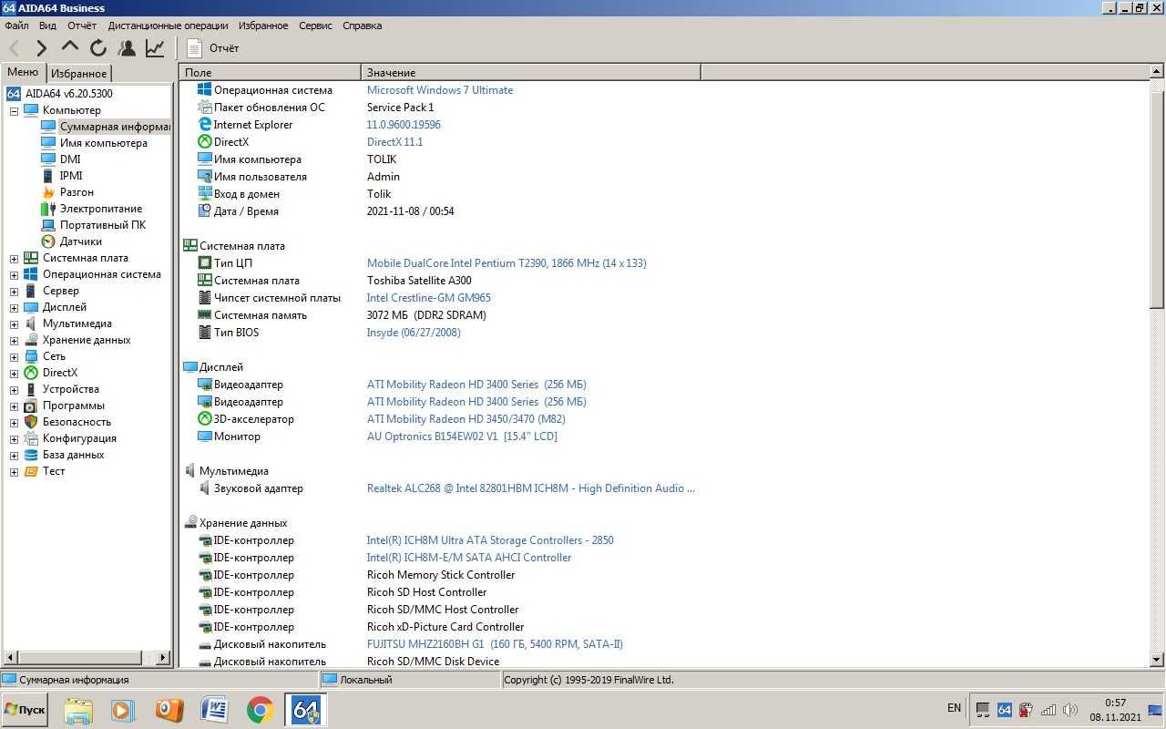
Task: Click the Тест tree icon
Action: pos(31,471)
